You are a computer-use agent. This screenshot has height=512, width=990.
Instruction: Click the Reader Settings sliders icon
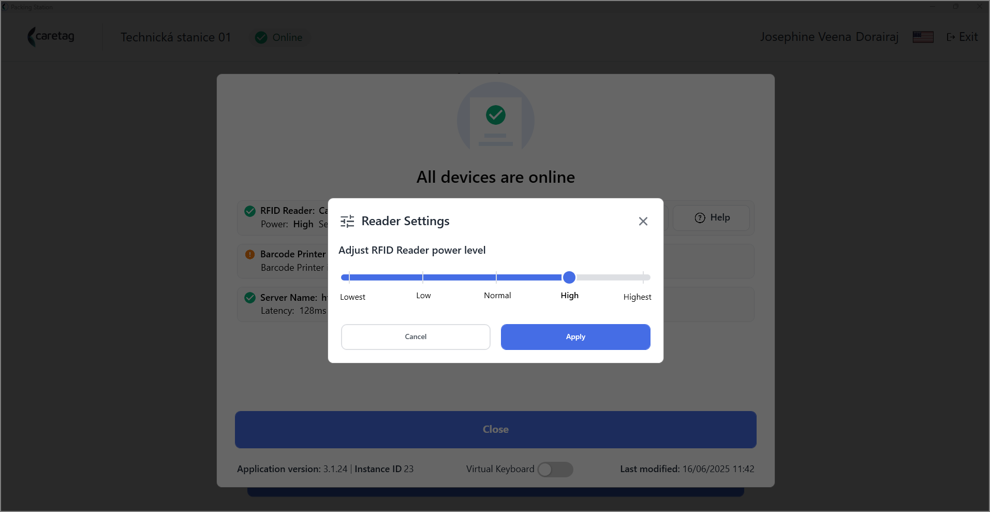[347, 222]
